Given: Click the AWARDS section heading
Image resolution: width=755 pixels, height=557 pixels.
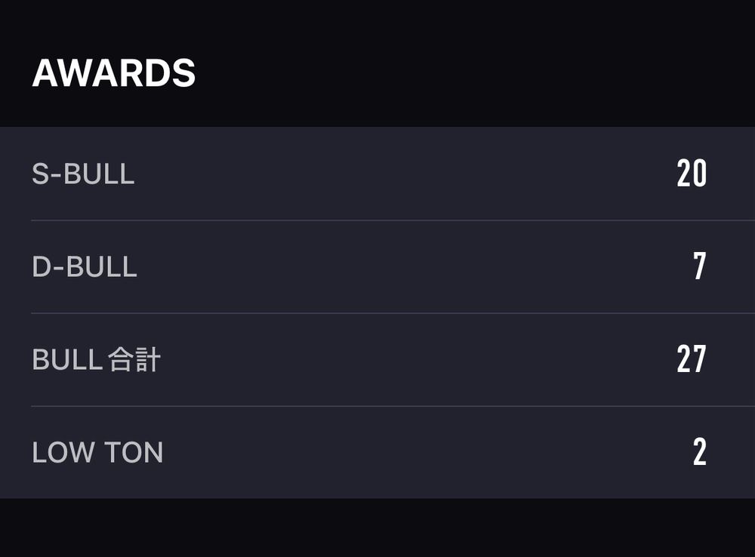Looking at the screenshot, I should click(x=114, y=73).
